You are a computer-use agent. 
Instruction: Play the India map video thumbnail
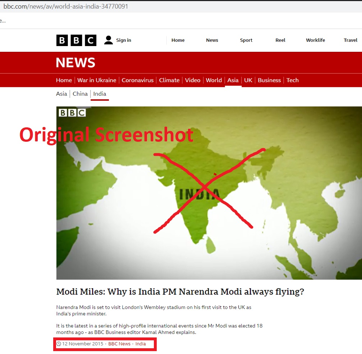pos(209,193)
